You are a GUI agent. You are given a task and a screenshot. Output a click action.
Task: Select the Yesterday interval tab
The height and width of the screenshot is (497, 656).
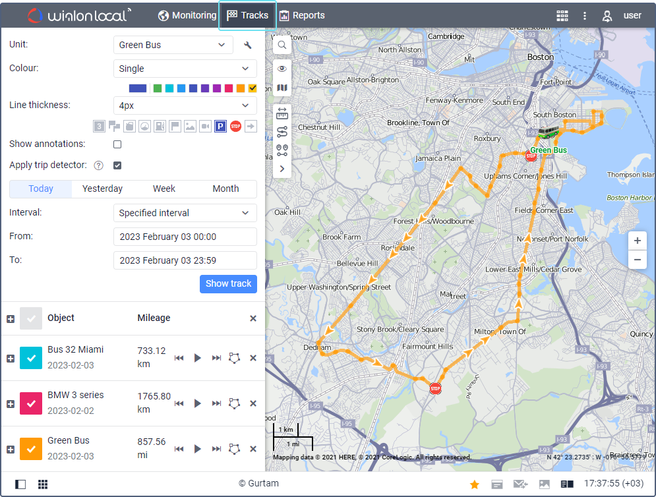tap(102, 189)
